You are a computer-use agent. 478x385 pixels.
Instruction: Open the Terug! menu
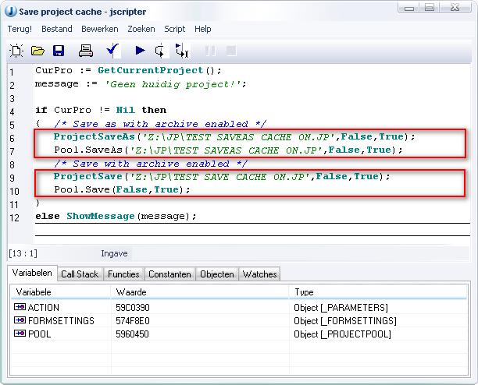tap(20, 29)
